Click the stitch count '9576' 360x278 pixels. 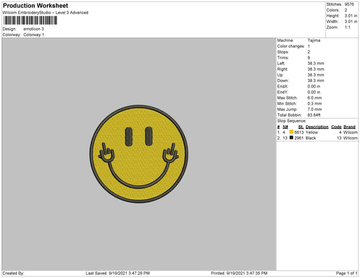click(349, 4)
